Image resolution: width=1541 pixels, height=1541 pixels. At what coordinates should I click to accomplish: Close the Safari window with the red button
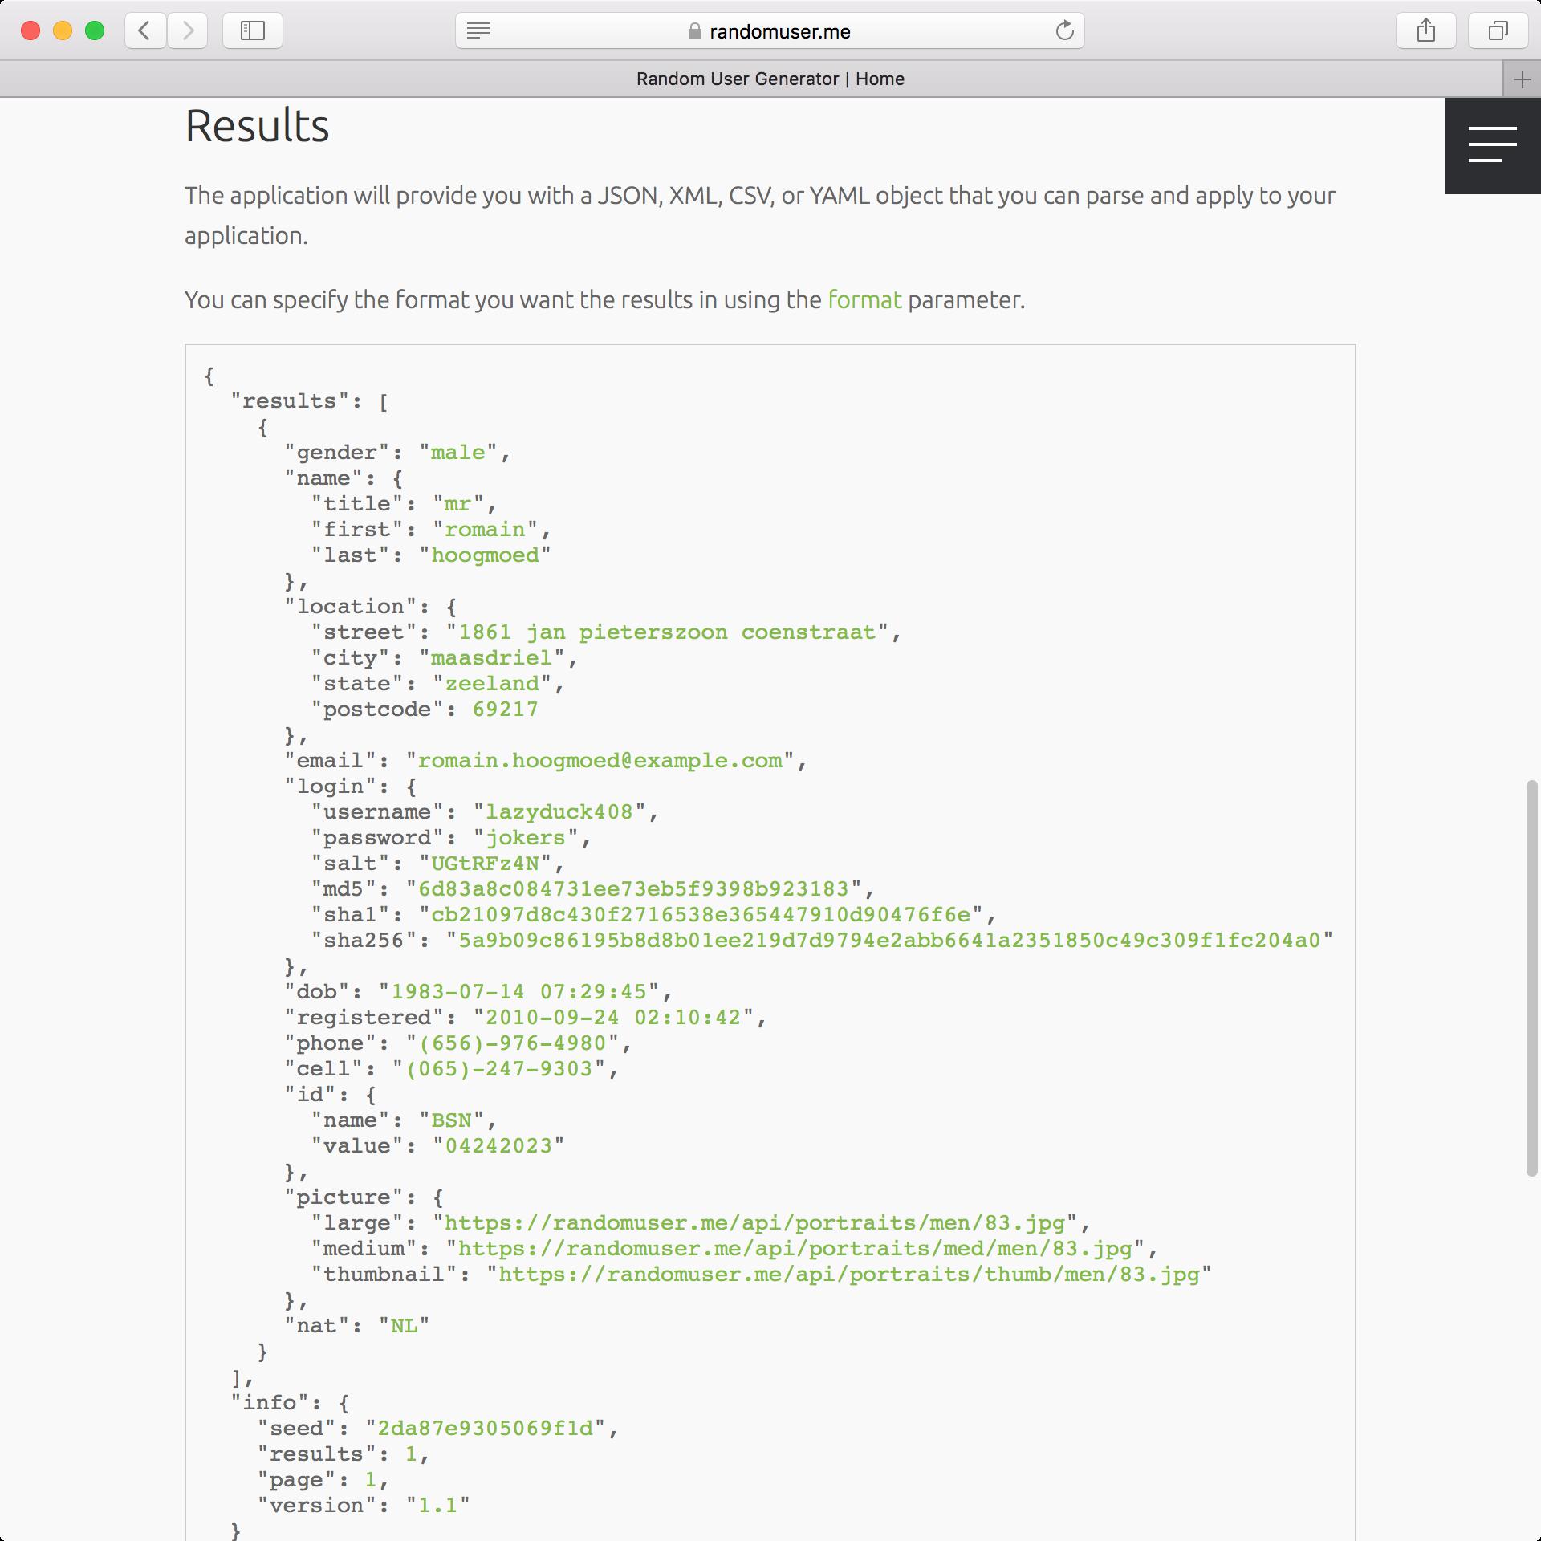coord(30,31)
